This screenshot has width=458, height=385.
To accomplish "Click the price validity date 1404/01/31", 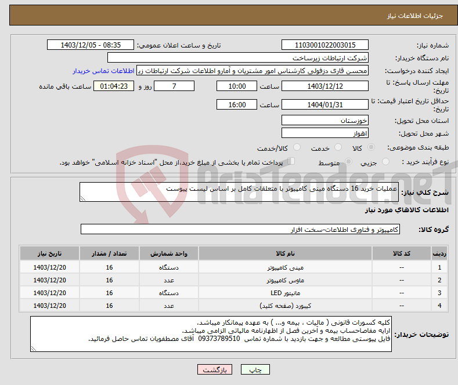I will pos(325,104).
